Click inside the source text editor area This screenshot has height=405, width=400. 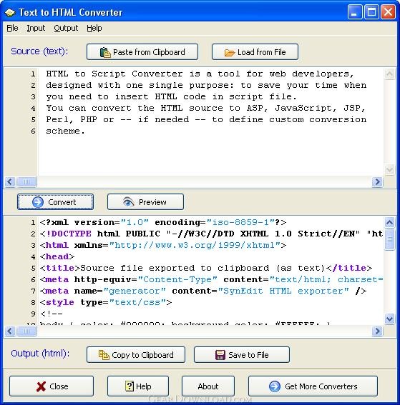click(210, 122)
